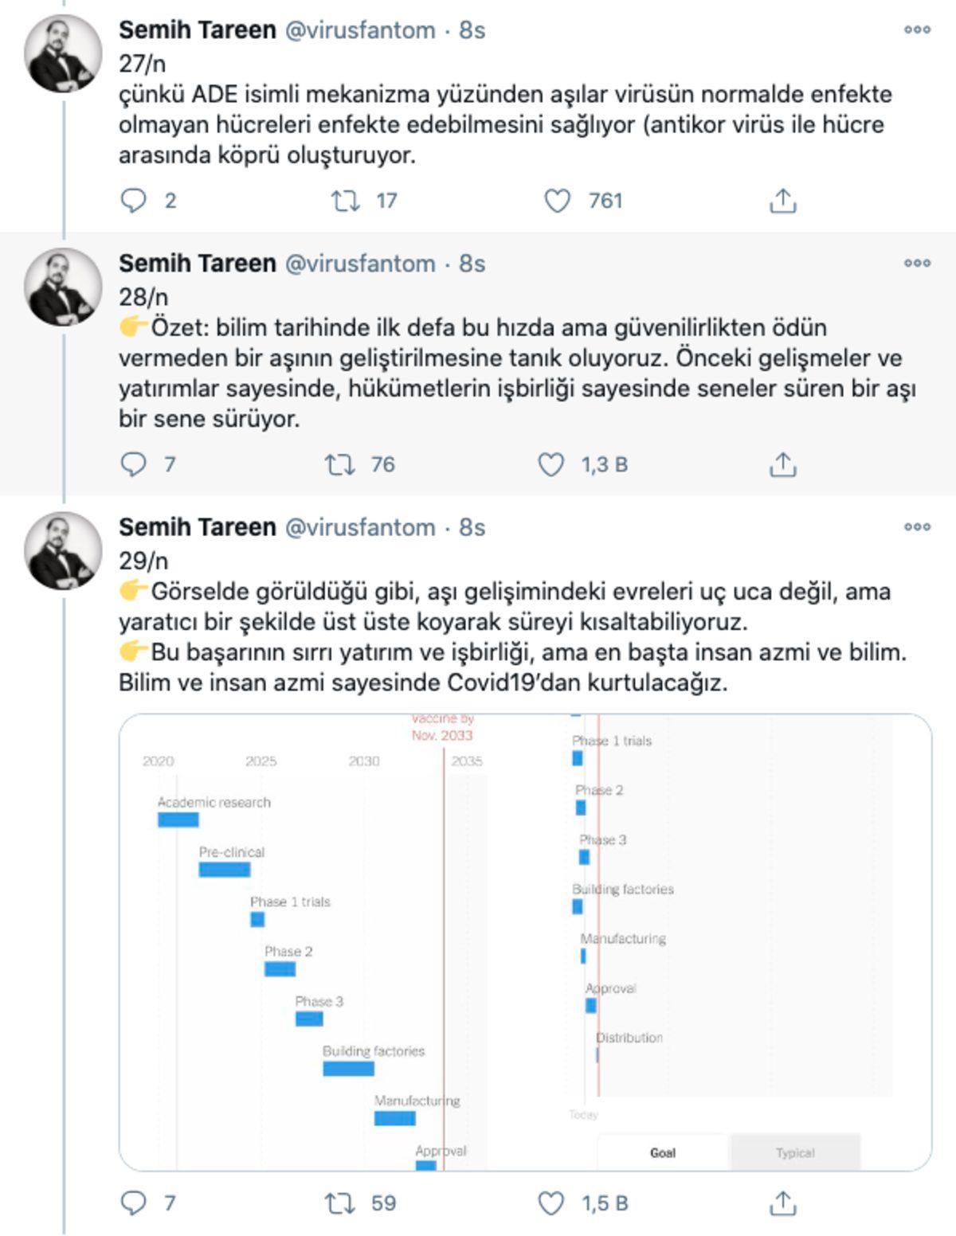
Task: Open the three-dot options menu on tweet 27/n
Action: [918, 29]
